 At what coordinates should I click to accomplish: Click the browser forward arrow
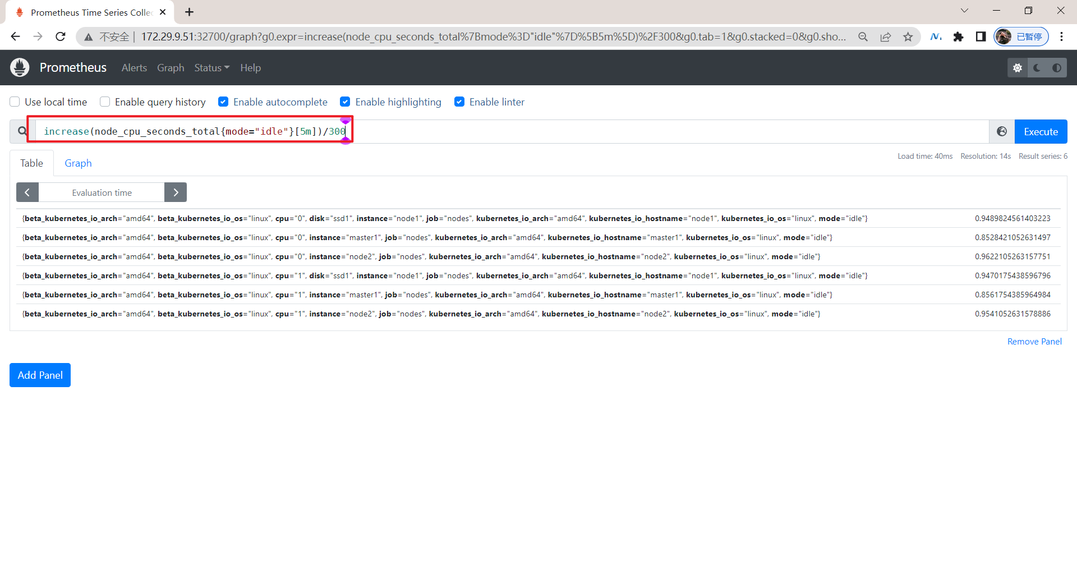click(38, 36)
